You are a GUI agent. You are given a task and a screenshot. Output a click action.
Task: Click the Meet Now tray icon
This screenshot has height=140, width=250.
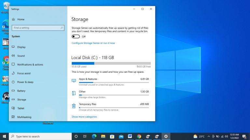pos(213,136)
